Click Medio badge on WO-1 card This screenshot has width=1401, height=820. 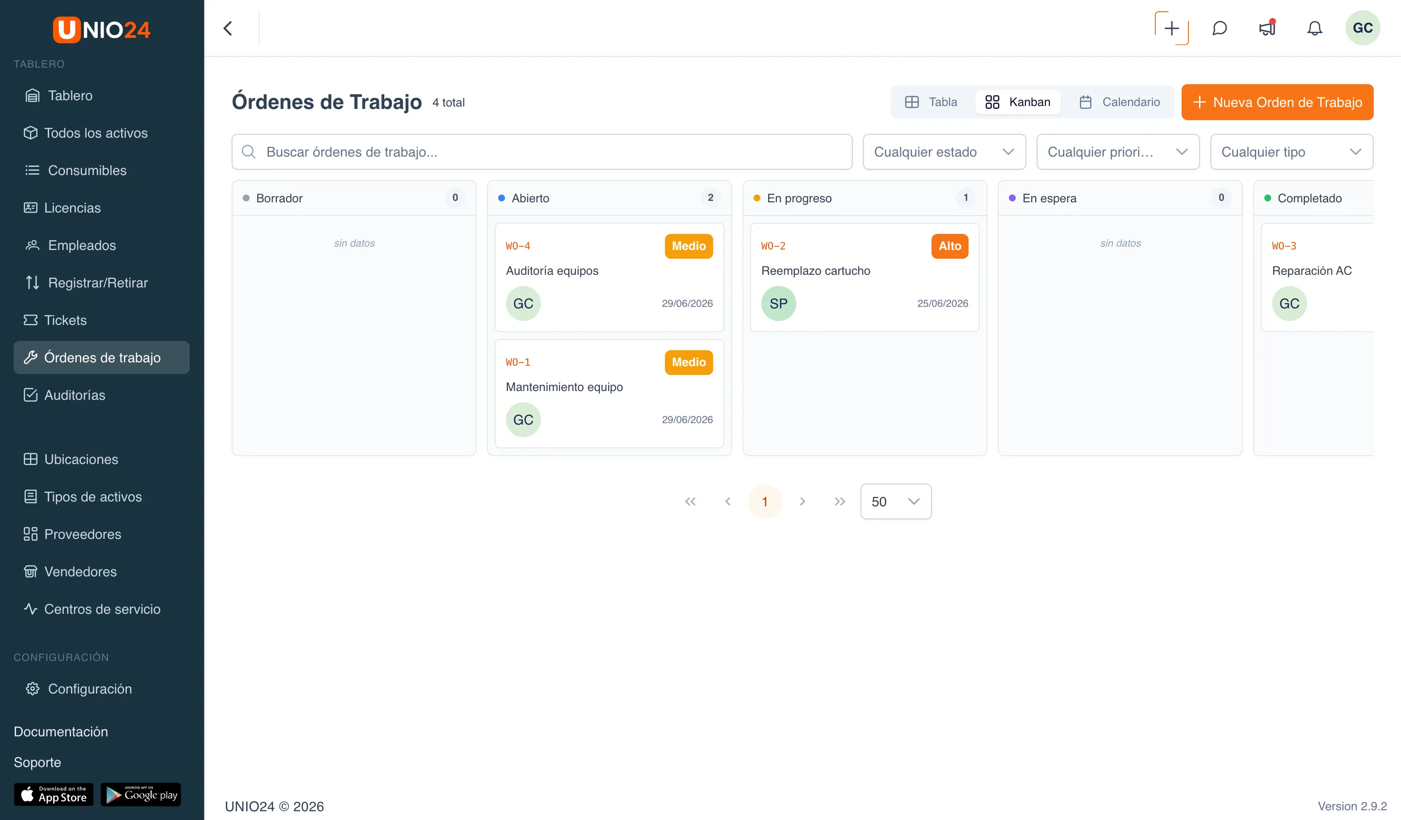tap(689, 362)
